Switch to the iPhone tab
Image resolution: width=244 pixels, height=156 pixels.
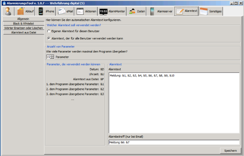coord(46,11)
